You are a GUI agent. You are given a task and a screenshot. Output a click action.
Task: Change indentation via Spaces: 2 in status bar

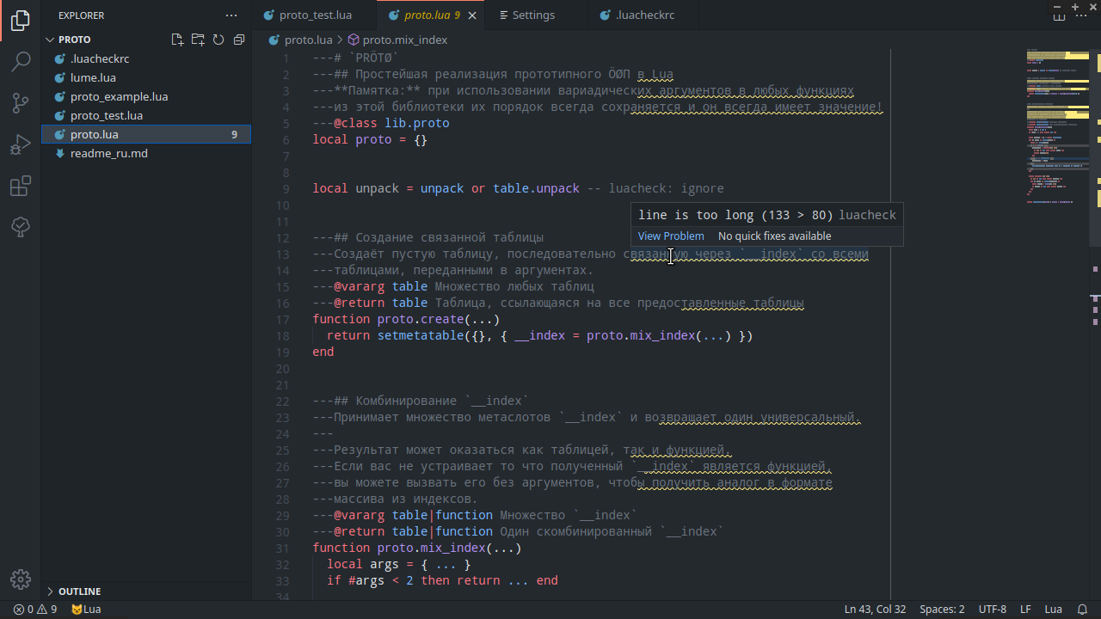click(942, 609)
